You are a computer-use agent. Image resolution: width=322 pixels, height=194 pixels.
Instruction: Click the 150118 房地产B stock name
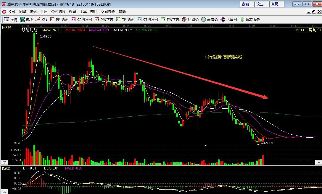[308, 30]
